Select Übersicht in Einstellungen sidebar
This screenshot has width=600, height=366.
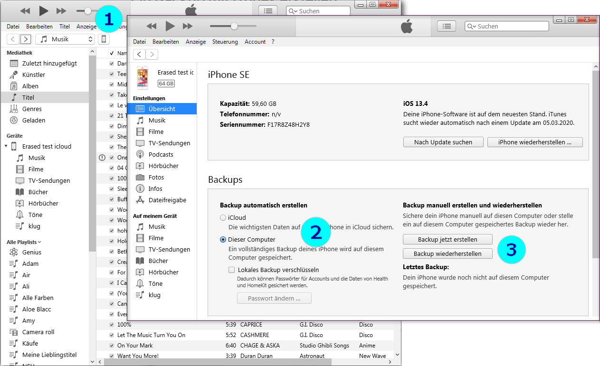[x=162, y=109]
